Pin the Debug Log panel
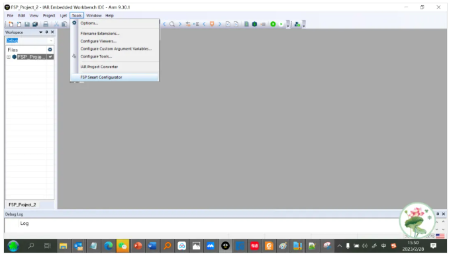This screenshot has height=258, width=449. (438, 214)
